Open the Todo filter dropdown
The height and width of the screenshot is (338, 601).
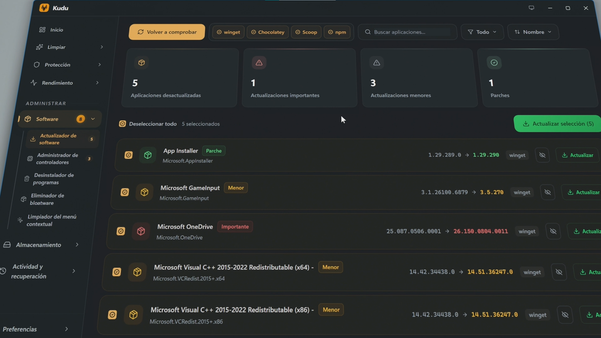(x=482, y=32)
